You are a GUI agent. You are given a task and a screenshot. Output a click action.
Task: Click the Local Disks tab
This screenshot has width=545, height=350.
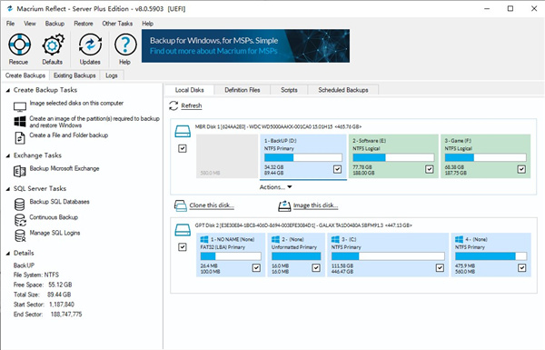click(190, 90)
